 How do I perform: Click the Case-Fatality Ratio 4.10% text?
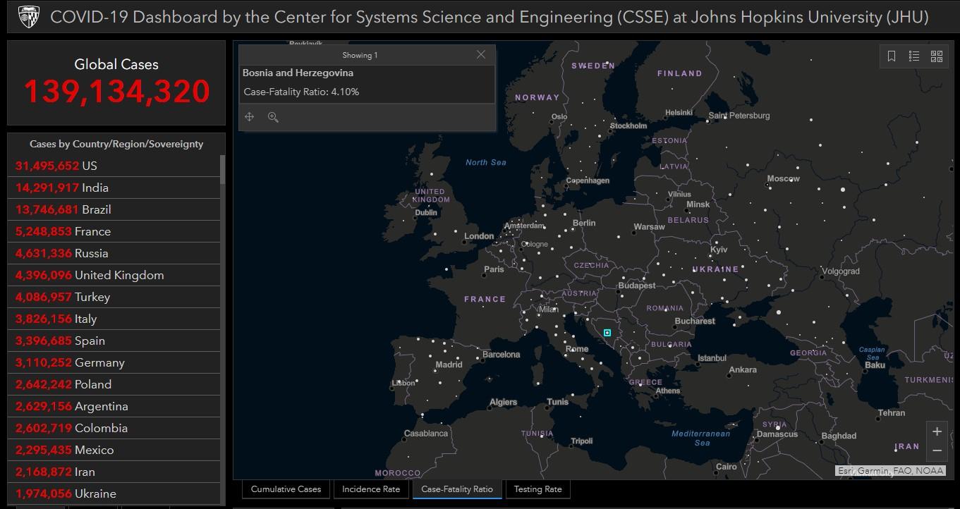click(301, 92)
